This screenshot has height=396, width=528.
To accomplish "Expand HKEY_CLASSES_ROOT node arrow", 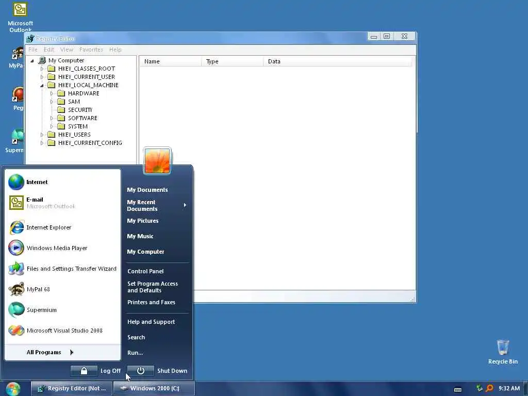I will point(42,69).
